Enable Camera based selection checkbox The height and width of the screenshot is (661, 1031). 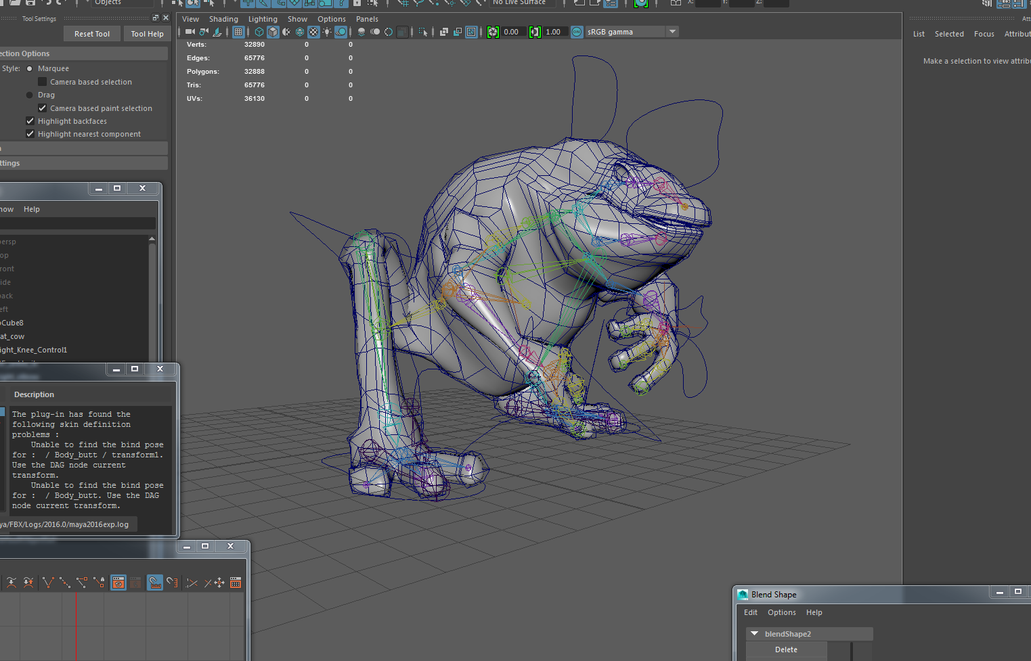[43, 82]
